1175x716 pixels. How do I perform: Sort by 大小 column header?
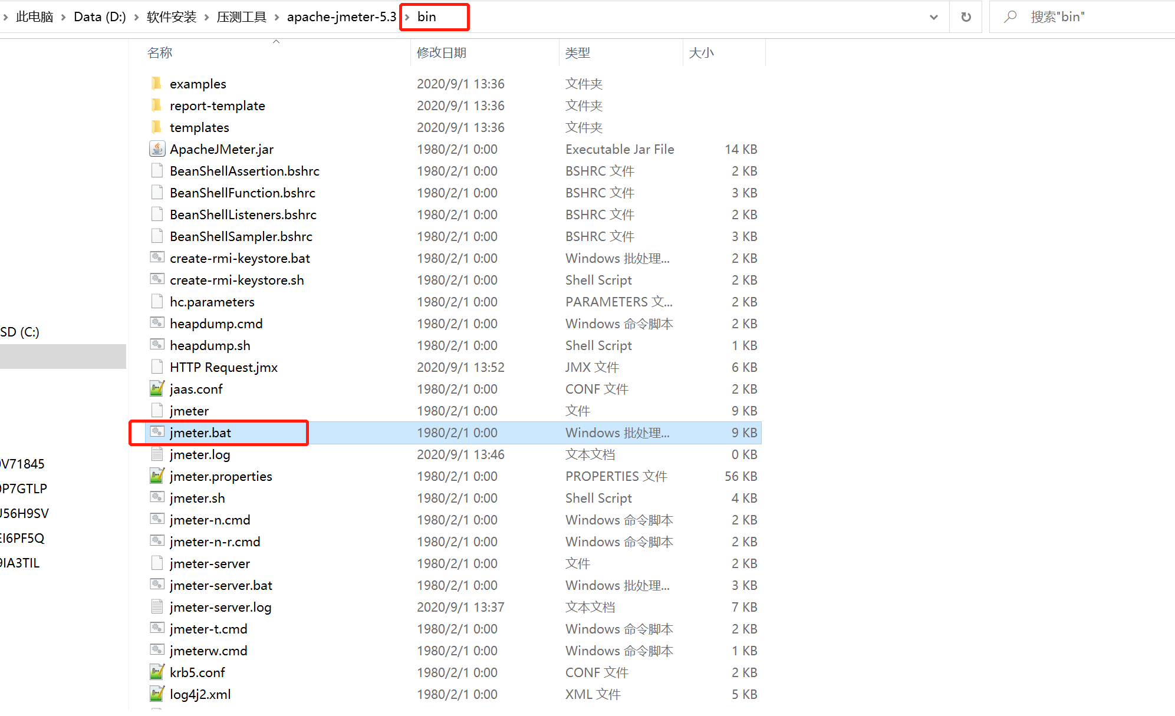point(701,53)
